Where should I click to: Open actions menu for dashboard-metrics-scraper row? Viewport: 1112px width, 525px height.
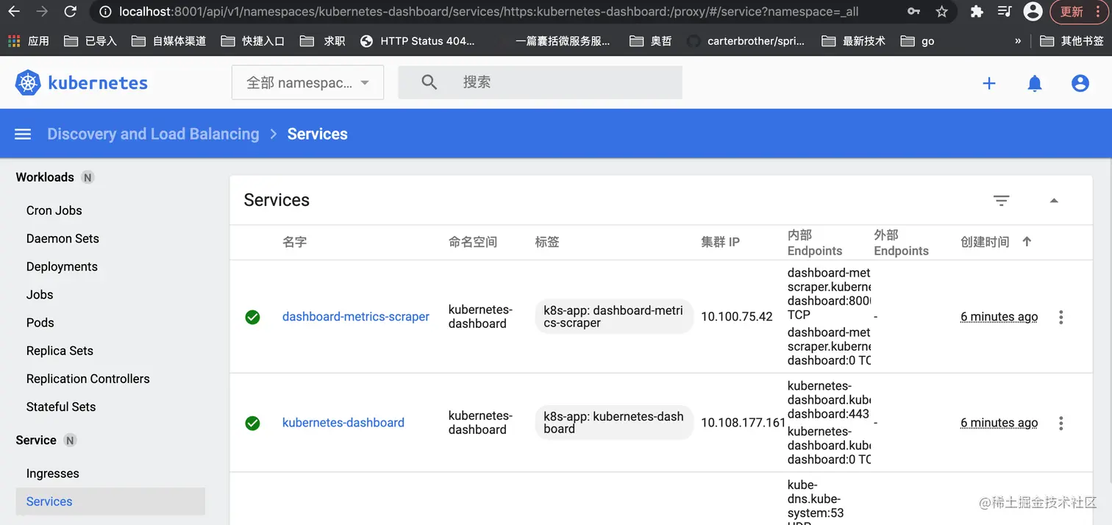[x=1061, y=317]
